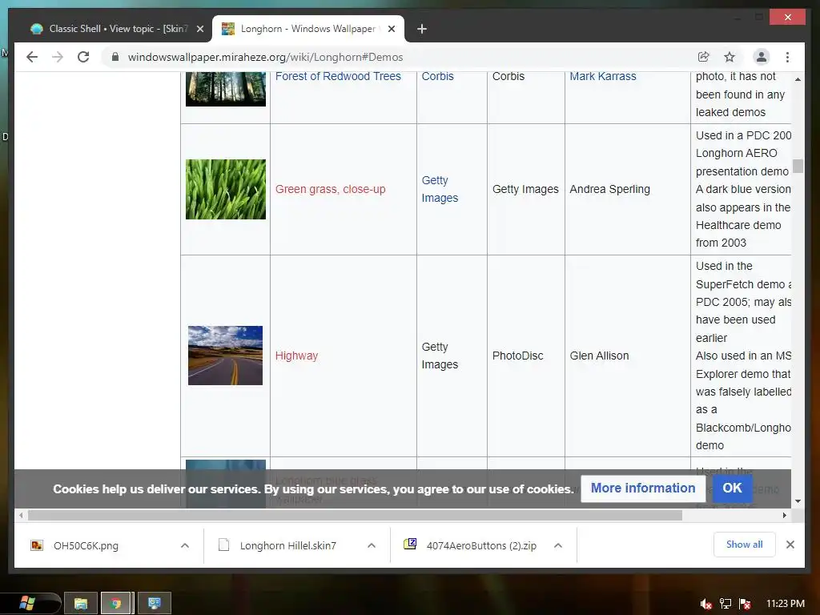Open Getty Images link in grass row
Image resolution: width=820 pixels, height=615 pixels.
click(x=440, y=189)
